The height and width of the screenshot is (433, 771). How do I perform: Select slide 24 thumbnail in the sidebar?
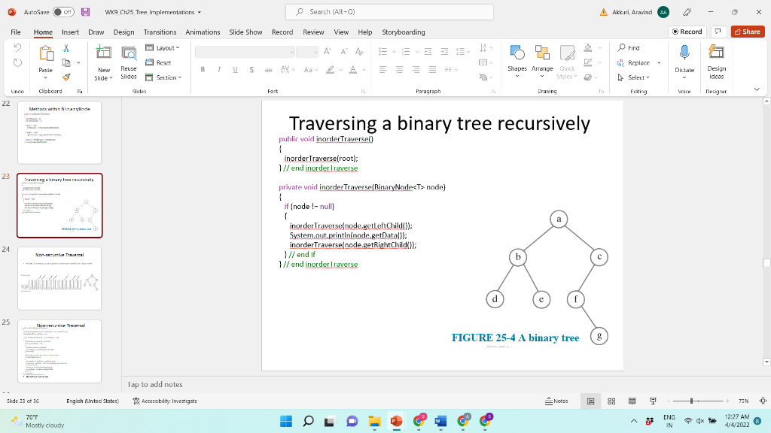pos(59,278)
